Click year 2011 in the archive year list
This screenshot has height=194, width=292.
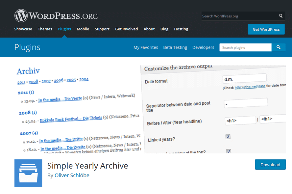click(21, 82)
